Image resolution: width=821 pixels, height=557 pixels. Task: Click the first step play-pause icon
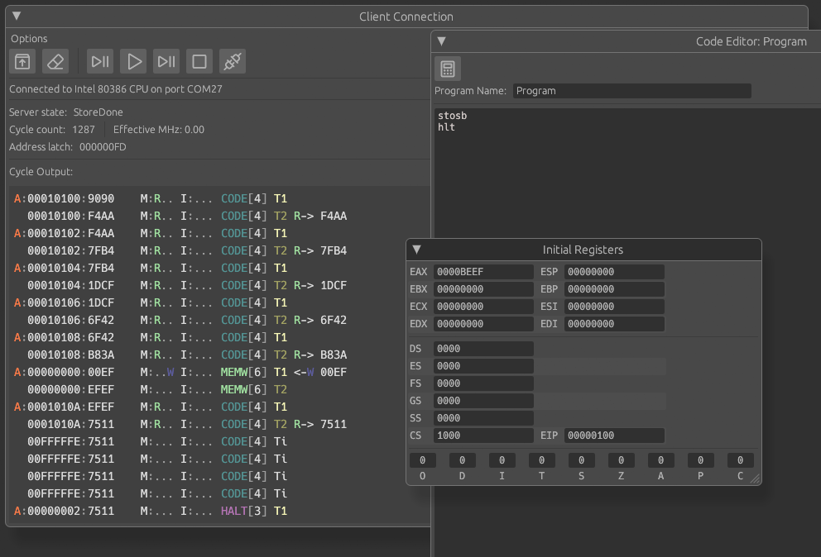point(100,61)
